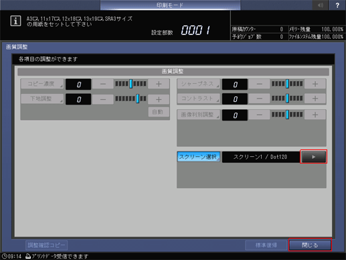Click the コントラスト slider handle
Image resolution: width=346 pixels, height=260 pixels.
(287, 99)
